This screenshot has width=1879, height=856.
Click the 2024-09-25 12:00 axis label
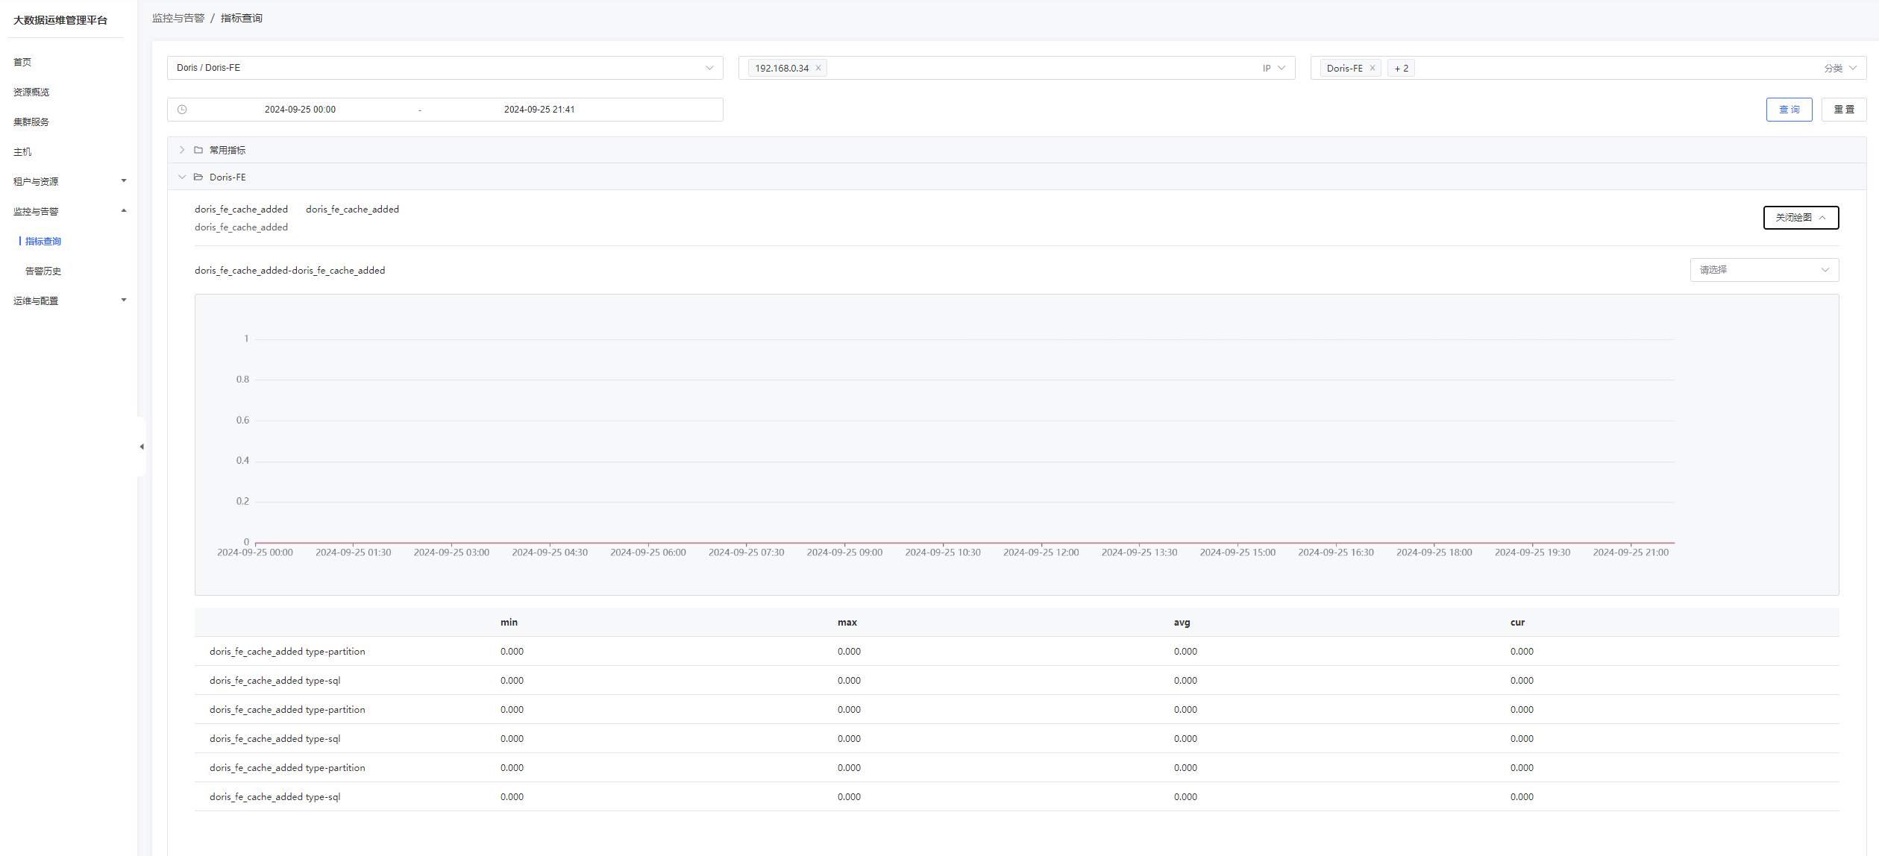tap(1041, 553)
